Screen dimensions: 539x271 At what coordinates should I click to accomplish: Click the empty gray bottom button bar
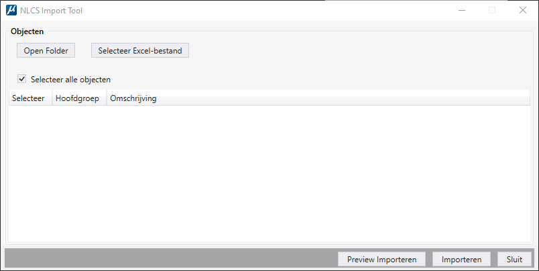click(171, 258)
